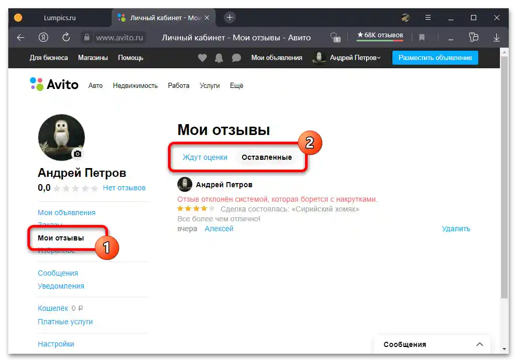Image resolution: width=517 pixels, height=362 pixels.
Task: Open Yandex home via the Я icon
Action: point(43,38)
